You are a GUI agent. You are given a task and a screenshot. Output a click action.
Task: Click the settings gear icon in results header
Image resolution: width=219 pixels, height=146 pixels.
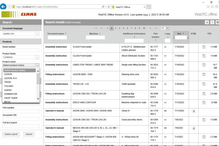pos(207,22)
